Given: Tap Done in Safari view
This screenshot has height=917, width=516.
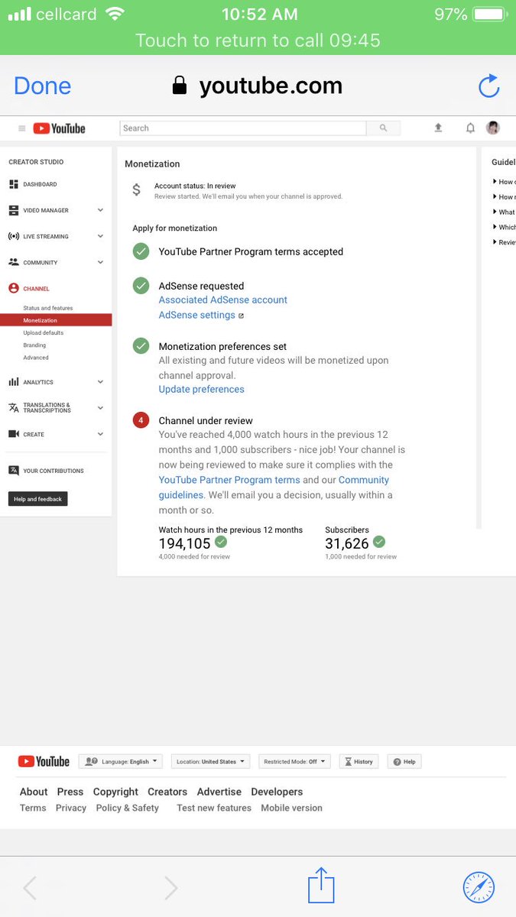Looking at the screenshot, I should tap(42, 86).
